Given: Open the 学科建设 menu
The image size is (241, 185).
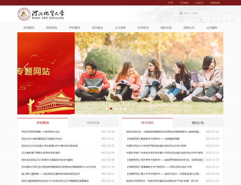Looking at the screenshot, I should pos(75,28).
